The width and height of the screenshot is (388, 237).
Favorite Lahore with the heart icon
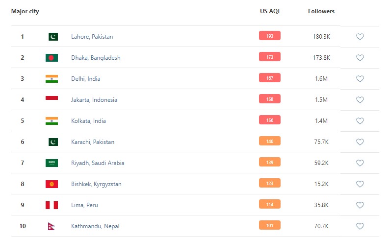360,37
